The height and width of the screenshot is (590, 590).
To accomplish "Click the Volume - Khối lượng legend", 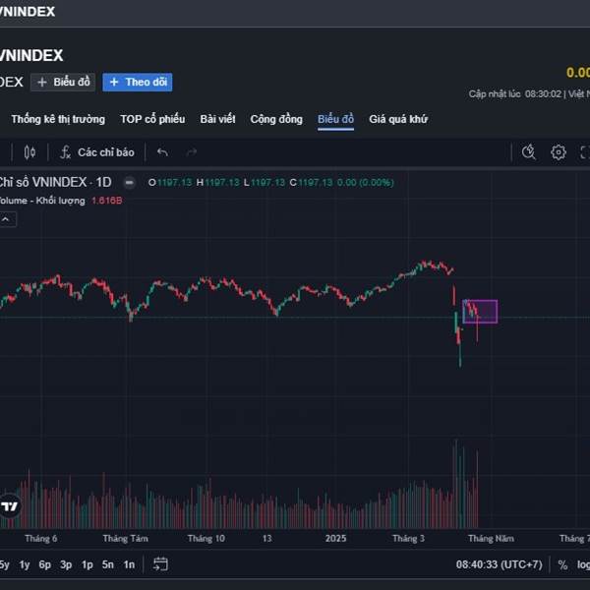I will [x=42, y=201].
